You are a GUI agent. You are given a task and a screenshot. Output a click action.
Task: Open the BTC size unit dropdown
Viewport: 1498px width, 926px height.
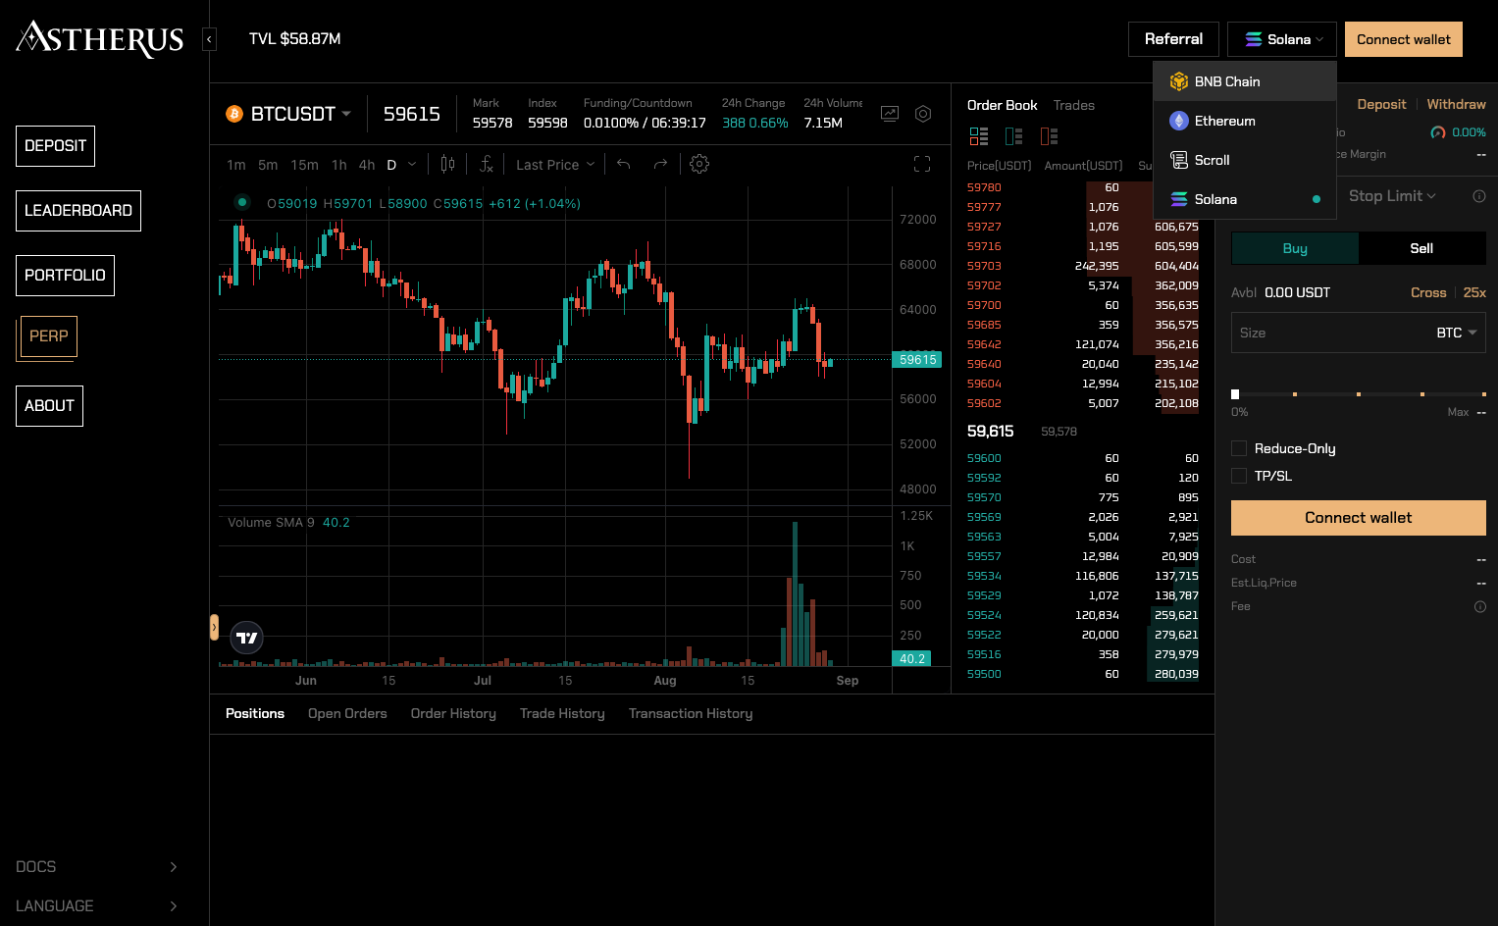1457,333
